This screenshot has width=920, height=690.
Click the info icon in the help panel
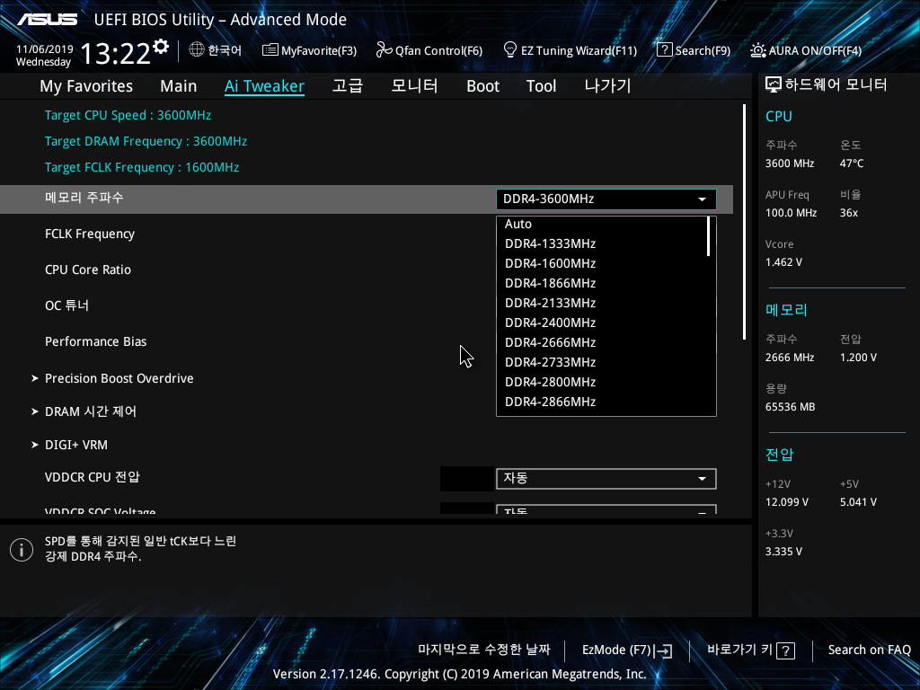point(22,550)
